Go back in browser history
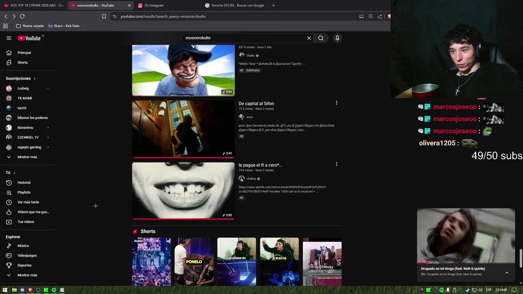Image resolution: width=523 pixels, height=294 pixels. [6, 16]
